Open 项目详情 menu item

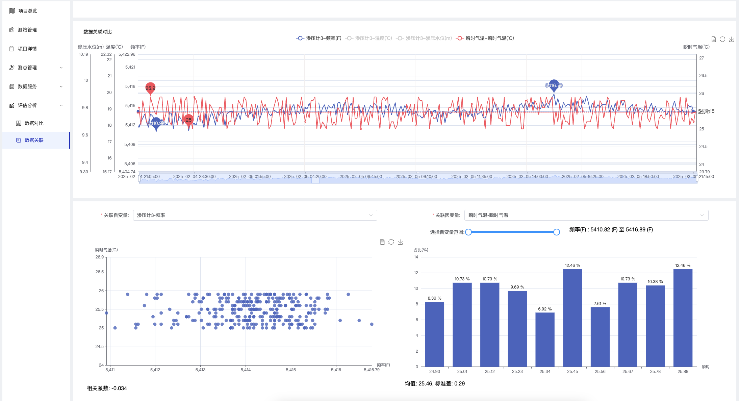(27, 49)
